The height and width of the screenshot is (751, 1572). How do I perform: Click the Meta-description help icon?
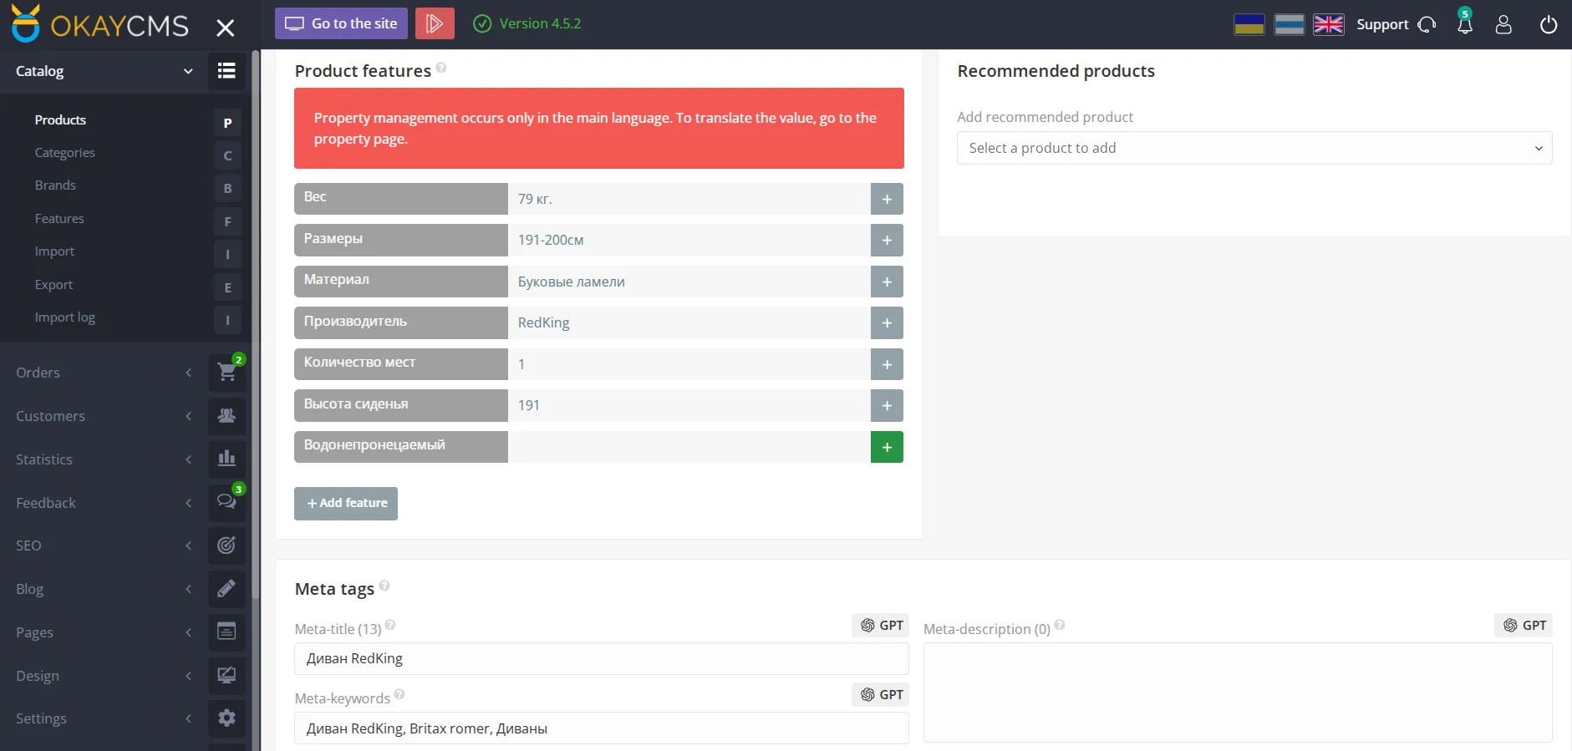(x=1060, y=625)
